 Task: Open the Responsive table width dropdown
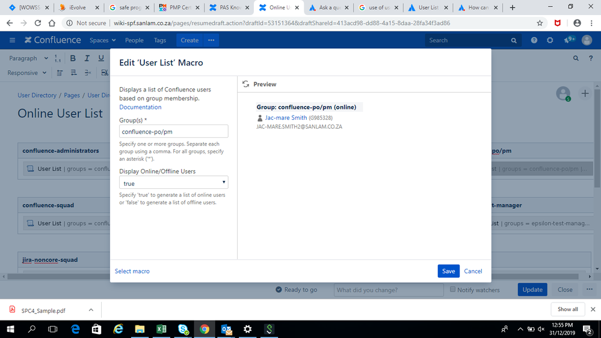tap(27, 73)
